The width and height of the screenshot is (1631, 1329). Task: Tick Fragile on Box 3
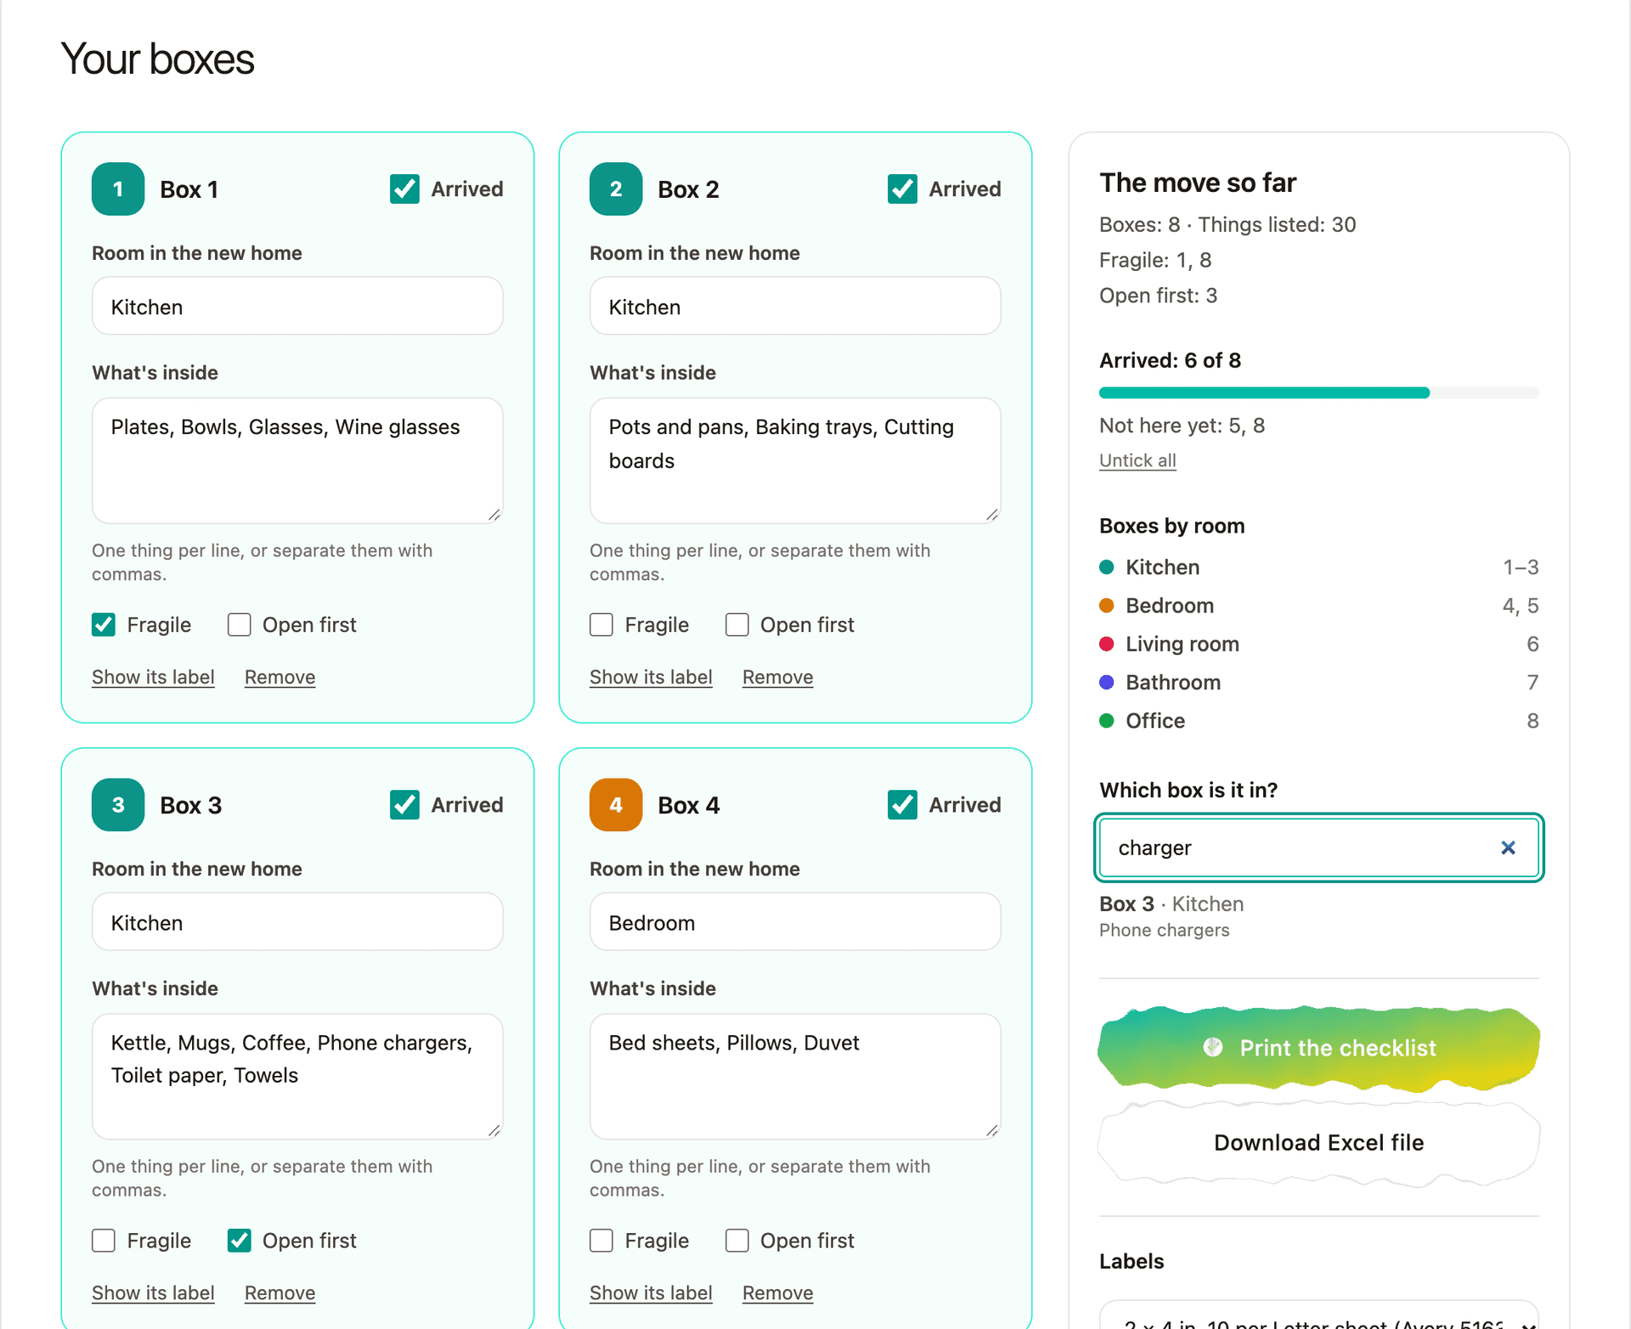(104, 1241)
